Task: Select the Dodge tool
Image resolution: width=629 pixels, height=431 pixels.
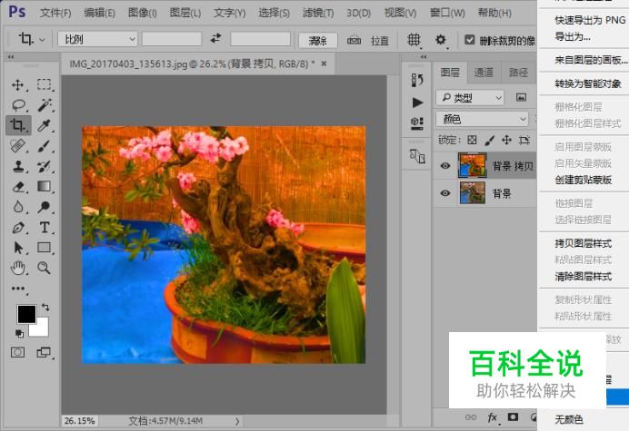Action: click(45, 207)
